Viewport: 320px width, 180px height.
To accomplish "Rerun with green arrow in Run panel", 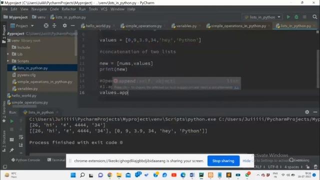I will click(12, 121).
